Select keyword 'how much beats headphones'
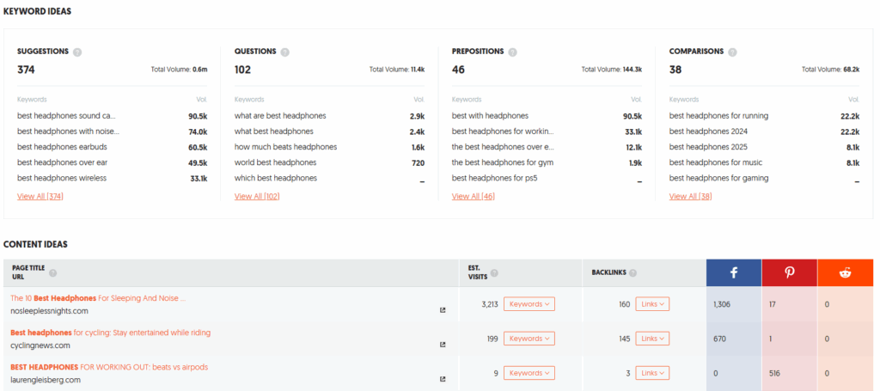Screen dimensions: 880x391 (x=285, y=147)
